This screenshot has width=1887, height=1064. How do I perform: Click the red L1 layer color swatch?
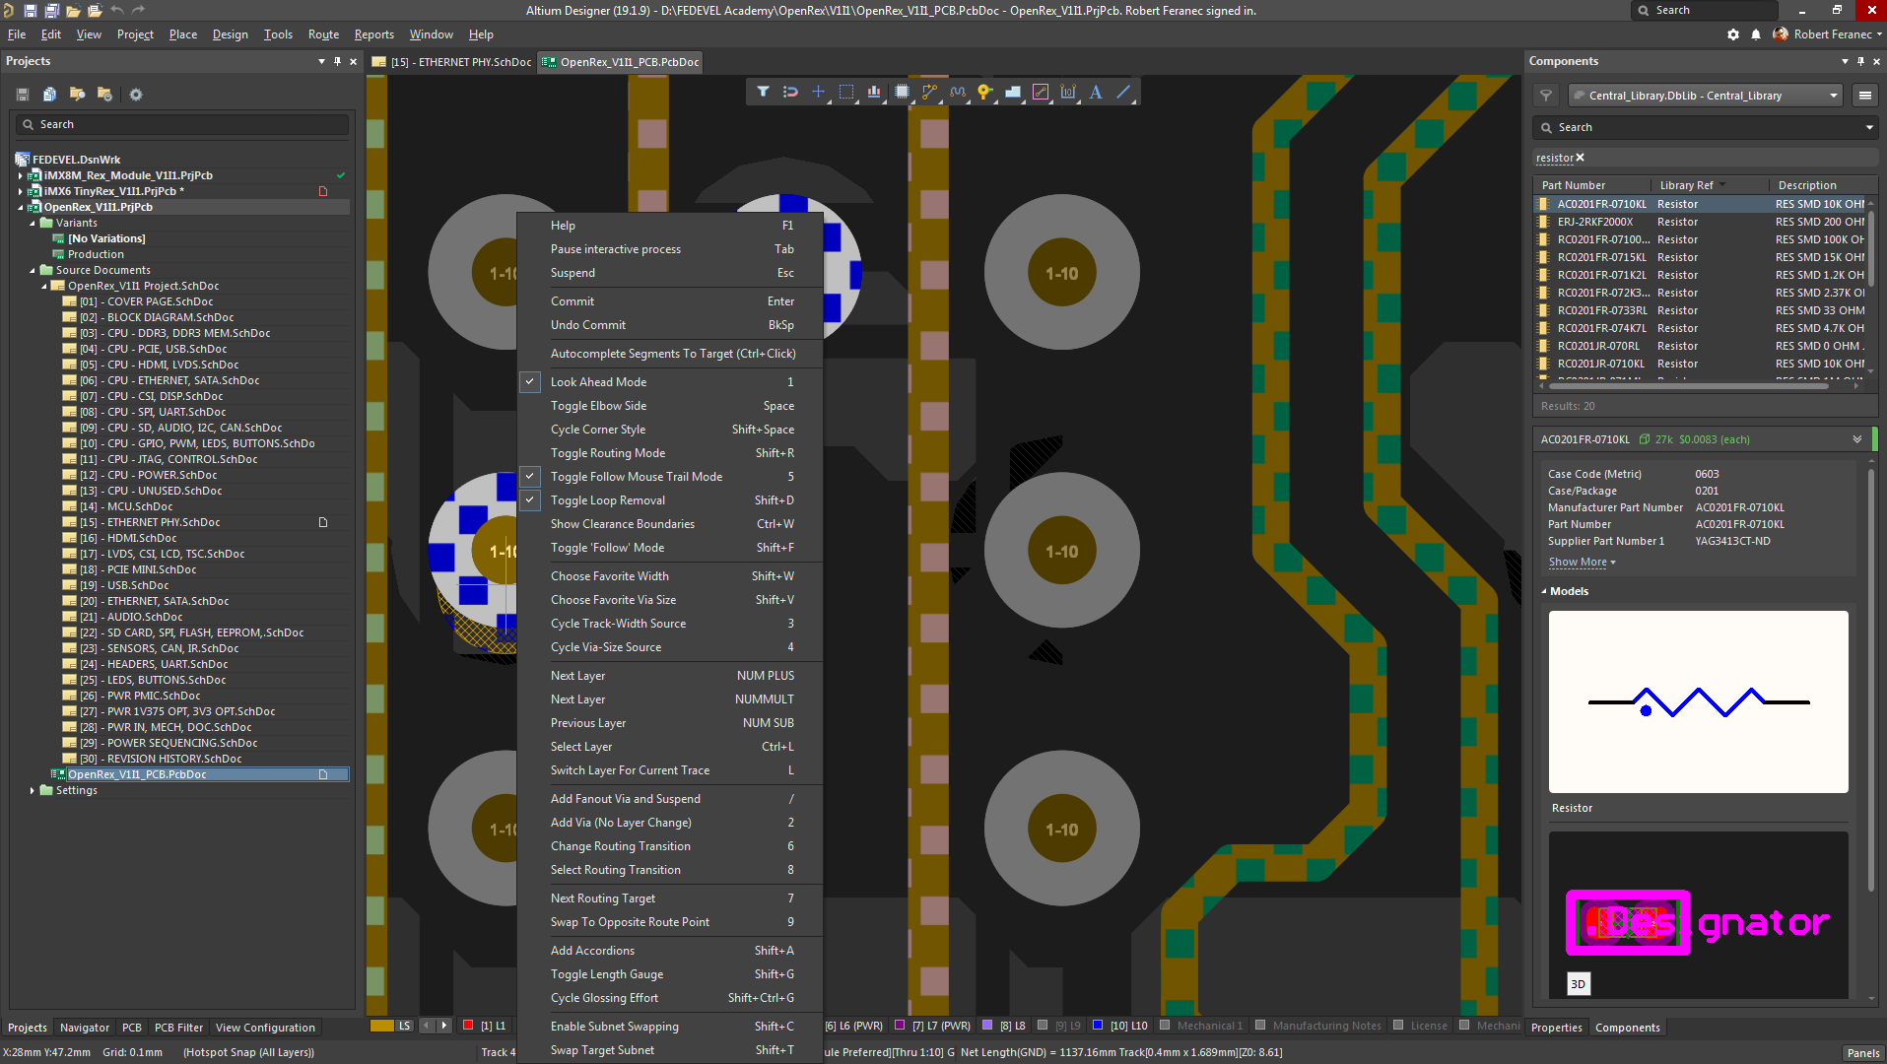point(468,1026)
